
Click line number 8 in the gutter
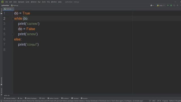click(4, 50)
